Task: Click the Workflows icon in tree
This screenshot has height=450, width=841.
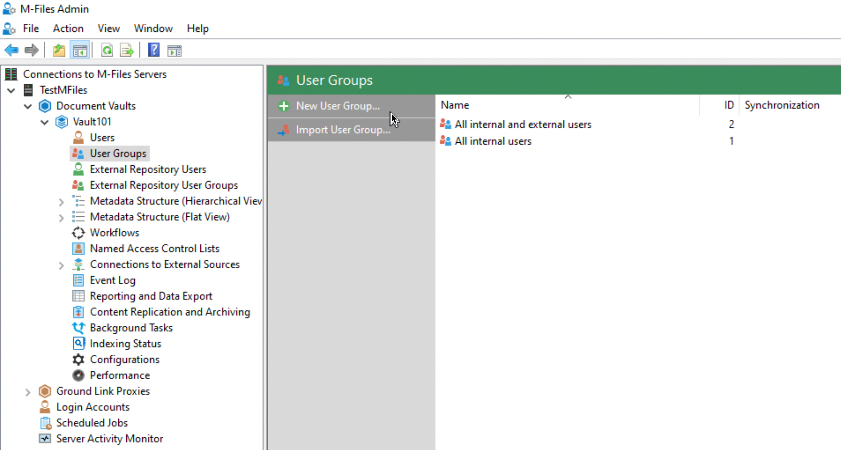Action: [79, 233]
